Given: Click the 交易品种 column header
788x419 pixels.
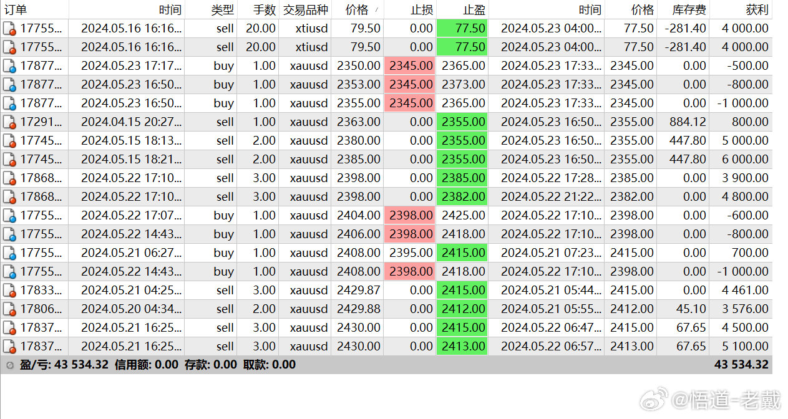Looking at the screenshot, I should point(305,10).
